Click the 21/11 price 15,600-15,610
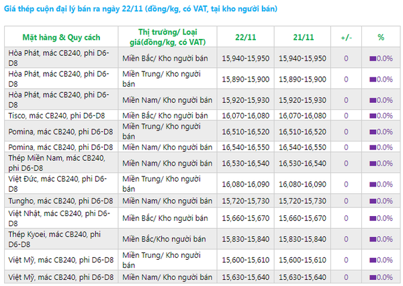This screenshot has height=286, width=403. 302,260
